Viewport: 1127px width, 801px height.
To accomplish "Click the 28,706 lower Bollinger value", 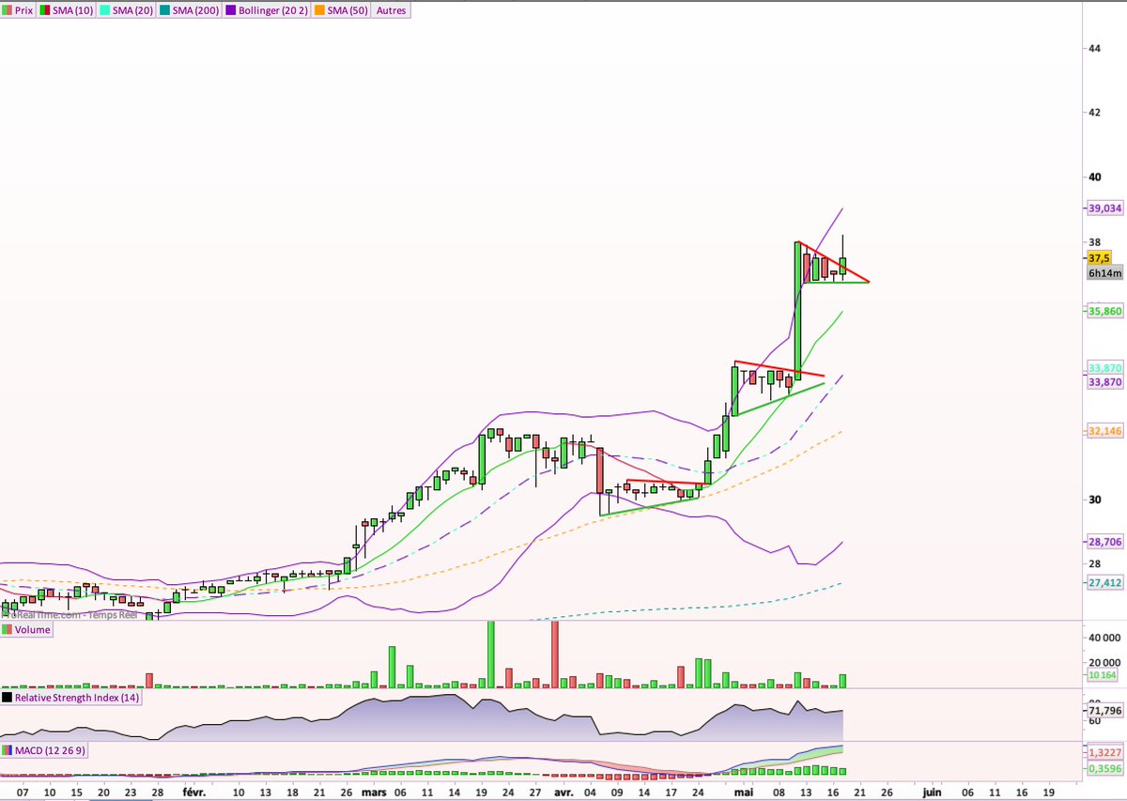I will pos(1105,543).
